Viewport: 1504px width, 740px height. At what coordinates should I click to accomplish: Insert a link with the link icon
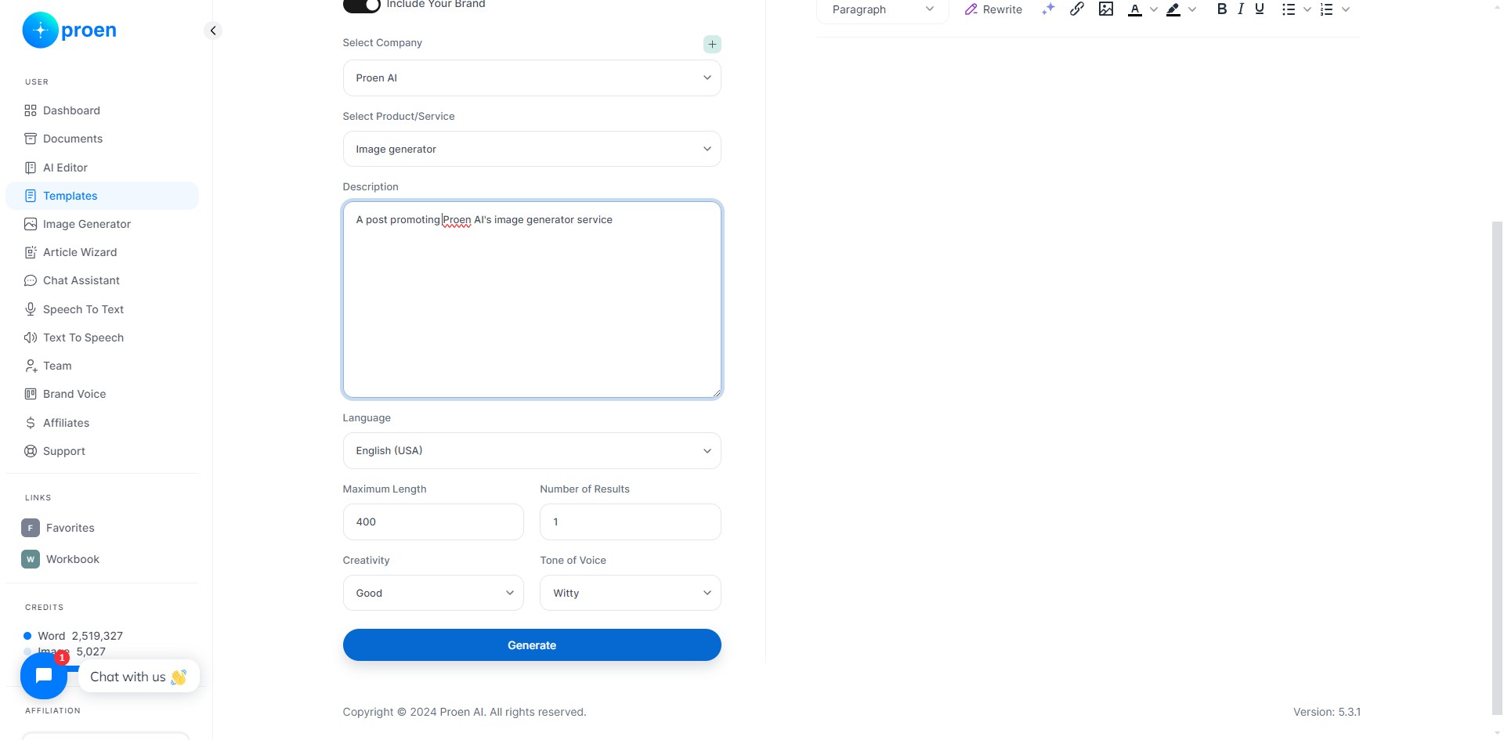pos(1077,9)
